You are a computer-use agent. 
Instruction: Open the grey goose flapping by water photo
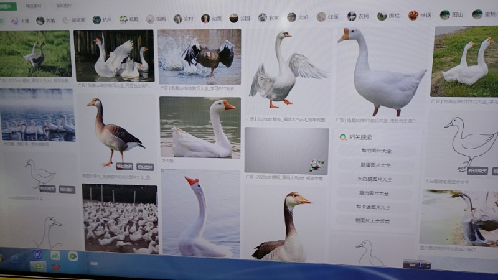(x=459, y=217)
